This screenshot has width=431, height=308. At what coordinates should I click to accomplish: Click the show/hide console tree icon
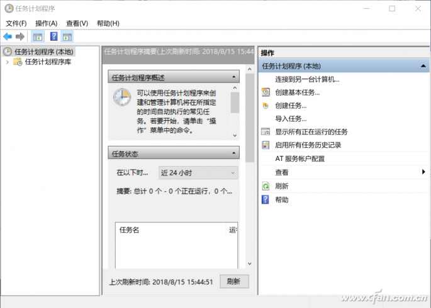[38, 36]
